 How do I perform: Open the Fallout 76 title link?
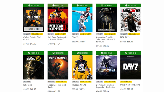tap(28, 85)
